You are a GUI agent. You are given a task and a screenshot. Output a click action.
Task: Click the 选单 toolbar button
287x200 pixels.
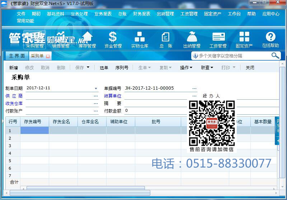(104, 68)
